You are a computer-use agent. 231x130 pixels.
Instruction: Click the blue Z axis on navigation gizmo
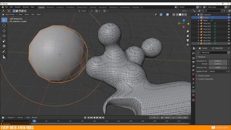[x=184, y=20]
